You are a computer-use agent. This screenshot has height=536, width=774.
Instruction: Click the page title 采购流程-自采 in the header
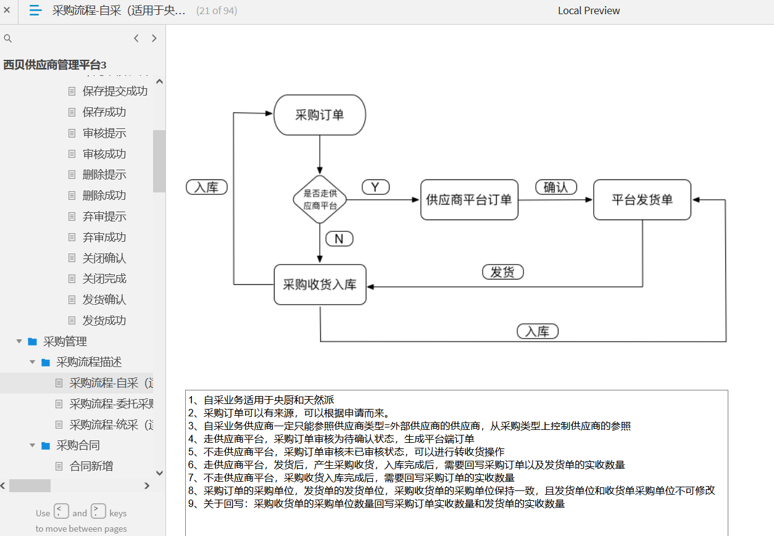[x=119, y=10]
